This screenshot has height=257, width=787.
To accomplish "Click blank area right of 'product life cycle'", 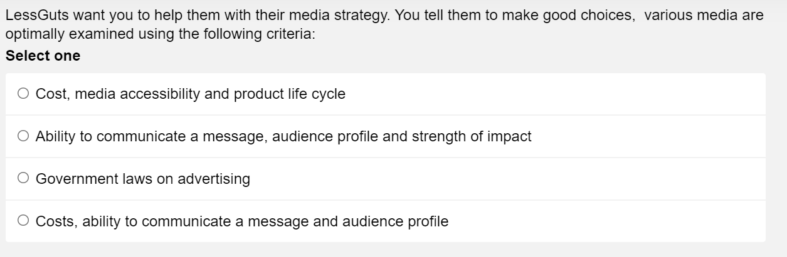I will [552, 94].
